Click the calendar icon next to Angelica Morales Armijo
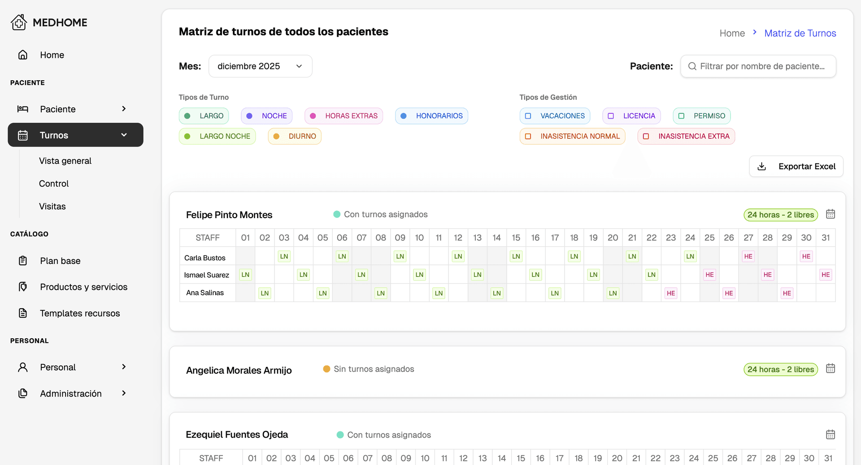This screenshot has width=861, height=465. [831, 369]
